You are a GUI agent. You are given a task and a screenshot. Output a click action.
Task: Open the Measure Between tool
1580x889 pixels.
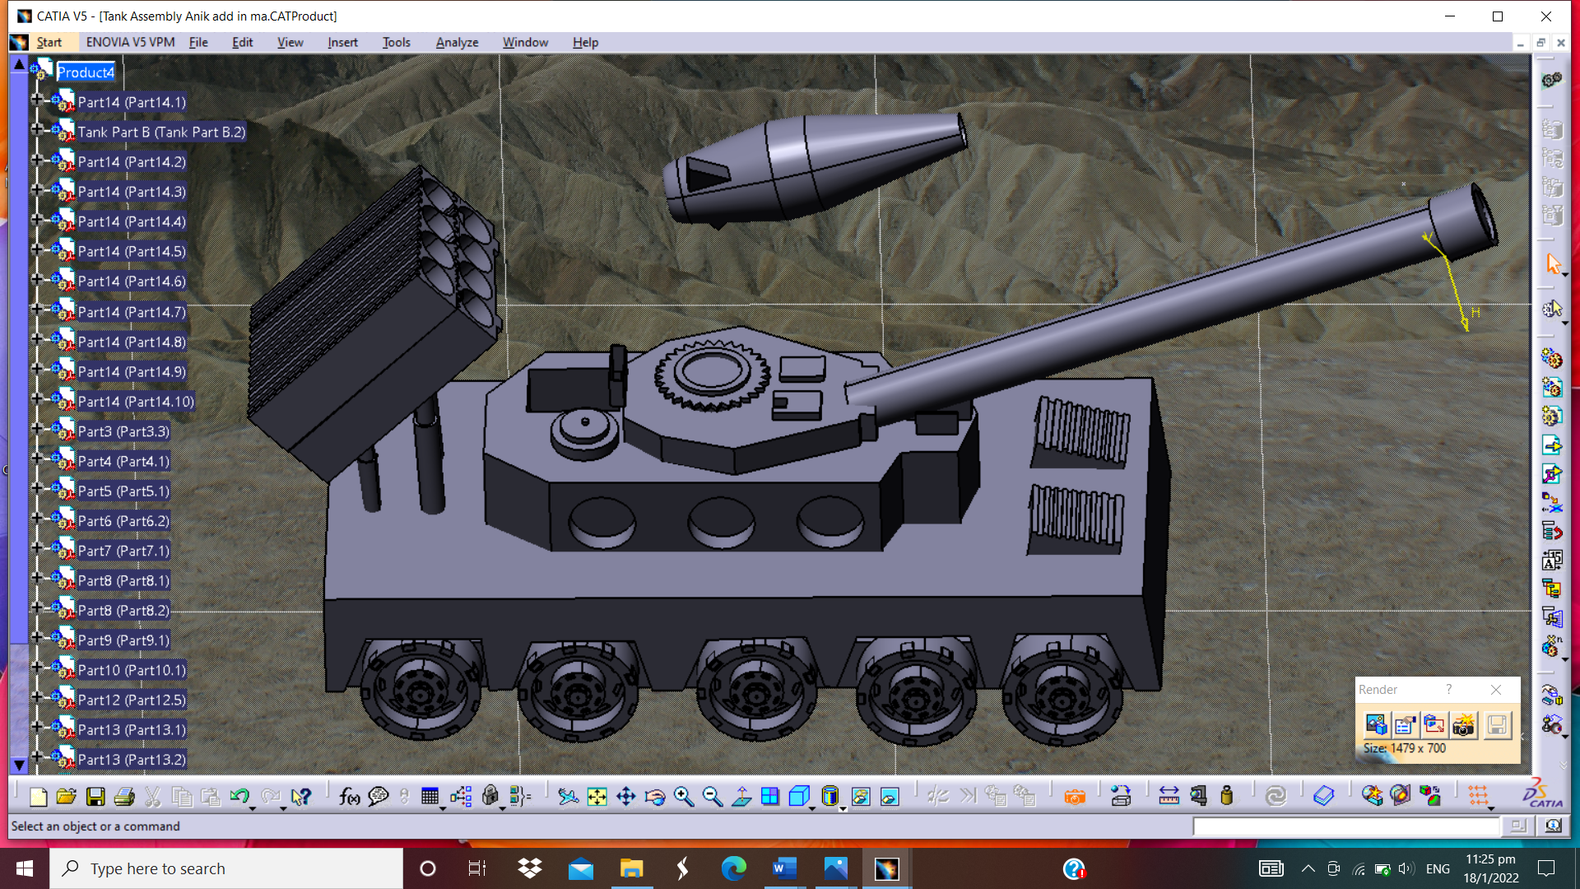[x=1169, y=797]
